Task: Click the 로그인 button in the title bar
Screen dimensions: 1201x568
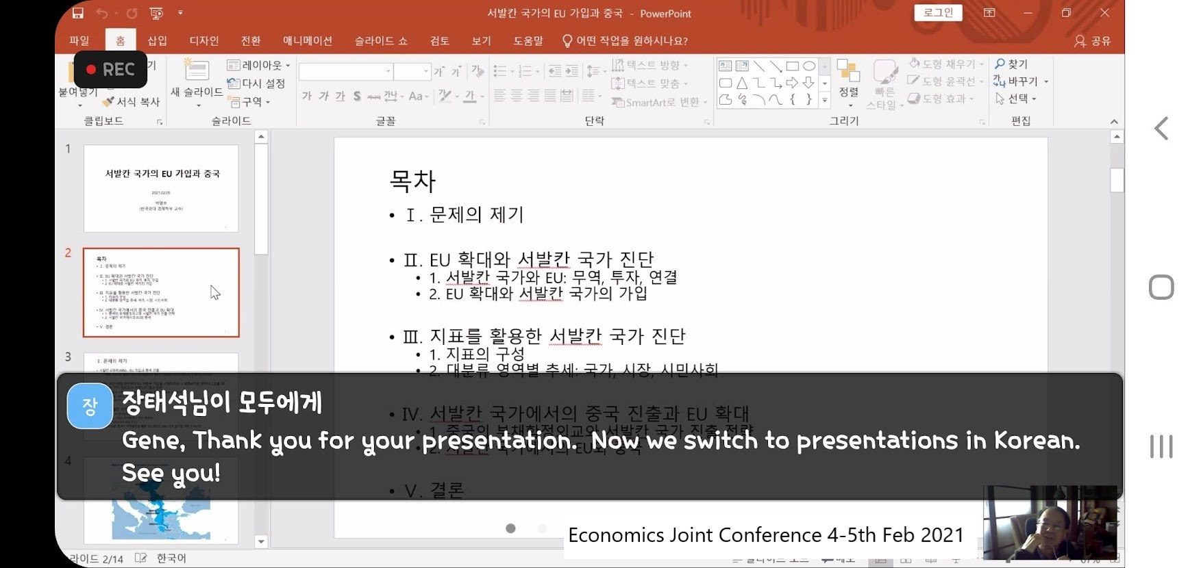Action: pos(938,12)
